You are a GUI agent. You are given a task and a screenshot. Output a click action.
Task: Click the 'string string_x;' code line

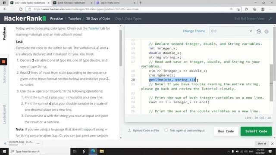tap(165, 57)
